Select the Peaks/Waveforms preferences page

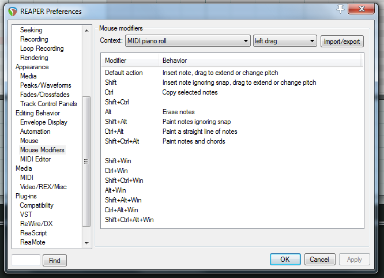(44, 85)
